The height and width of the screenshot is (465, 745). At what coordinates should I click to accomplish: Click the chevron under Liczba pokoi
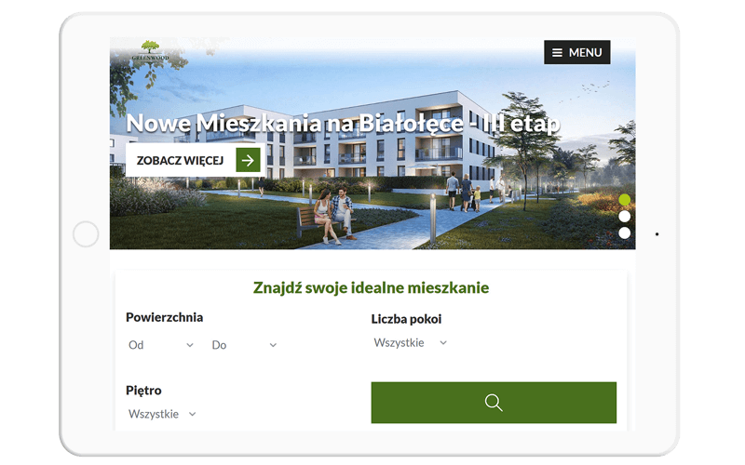443,342
